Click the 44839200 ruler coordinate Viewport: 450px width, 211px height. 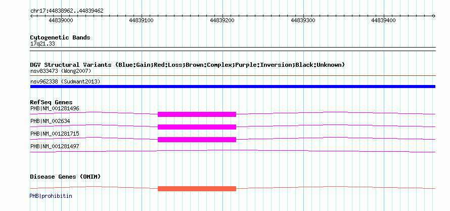(x=222, y=20)
